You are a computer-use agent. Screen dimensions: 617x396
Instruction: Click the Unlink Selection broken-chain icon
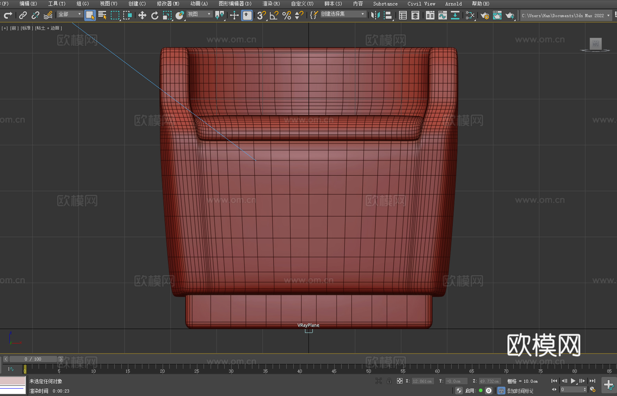[x=35, y=15]
